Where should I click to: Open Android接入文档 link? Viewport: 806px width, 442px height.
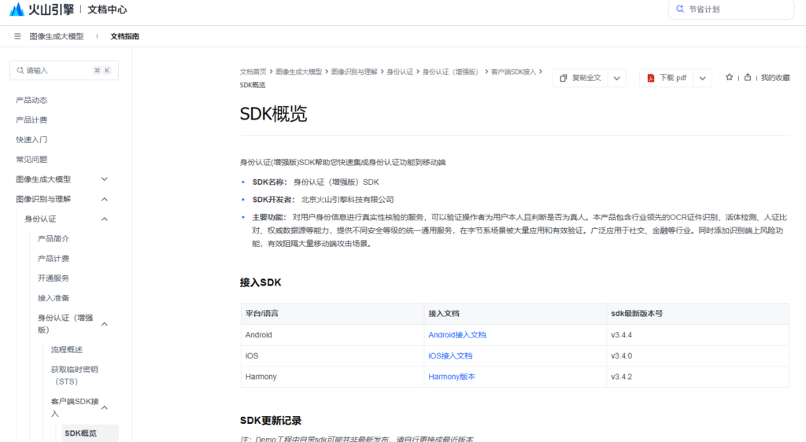pyautogui.click(x=457, y=335)
